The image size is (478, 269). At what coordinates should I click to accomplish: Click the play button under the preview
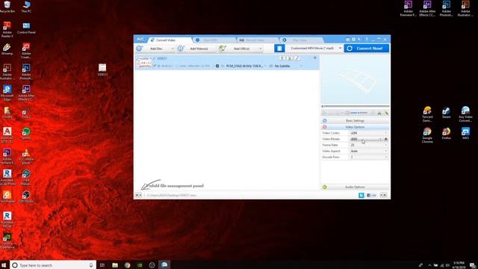tap(324, 113)
